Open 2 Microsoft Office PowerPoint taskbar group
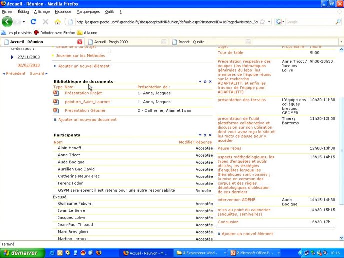 (x=255, y=253)
